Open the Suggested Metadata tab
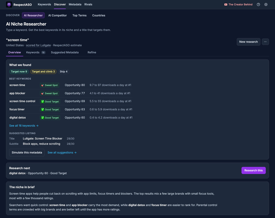 (65, 52)
